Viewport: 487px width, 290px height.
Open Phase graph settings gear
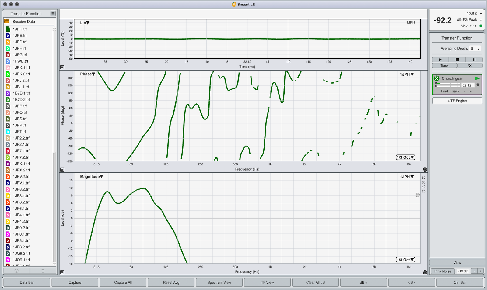coord(425,170)
